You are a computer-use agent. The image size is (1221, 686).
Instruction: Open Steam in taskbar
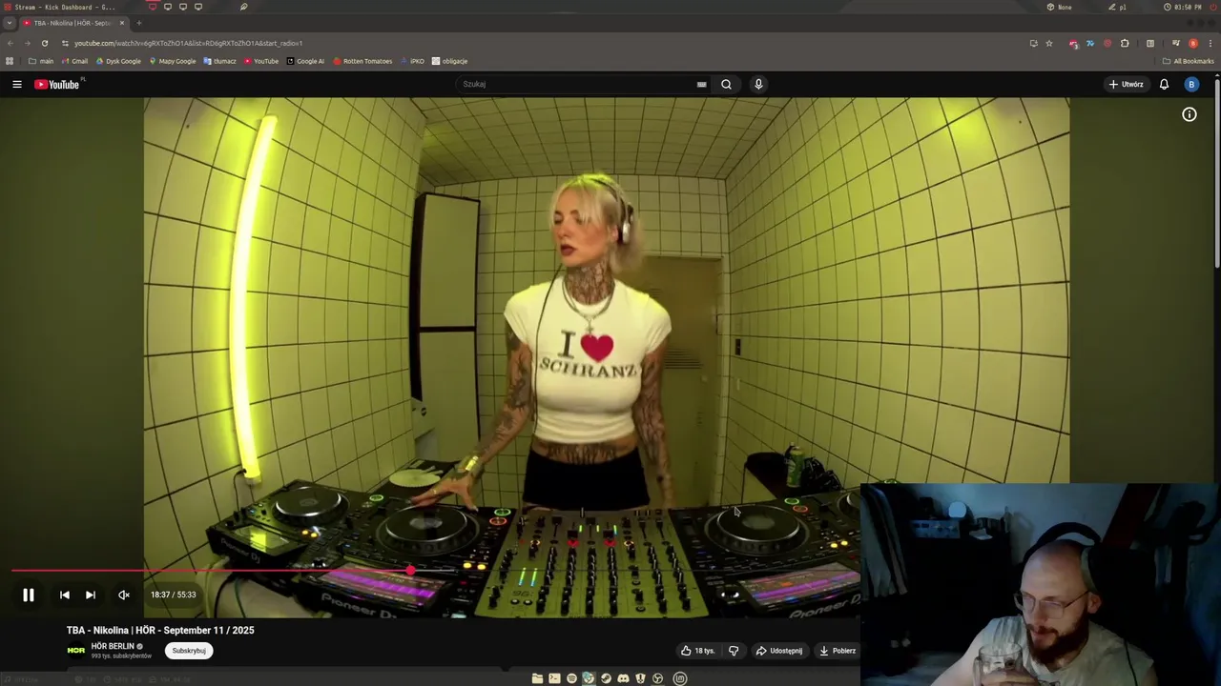click(x=606, y=678)
